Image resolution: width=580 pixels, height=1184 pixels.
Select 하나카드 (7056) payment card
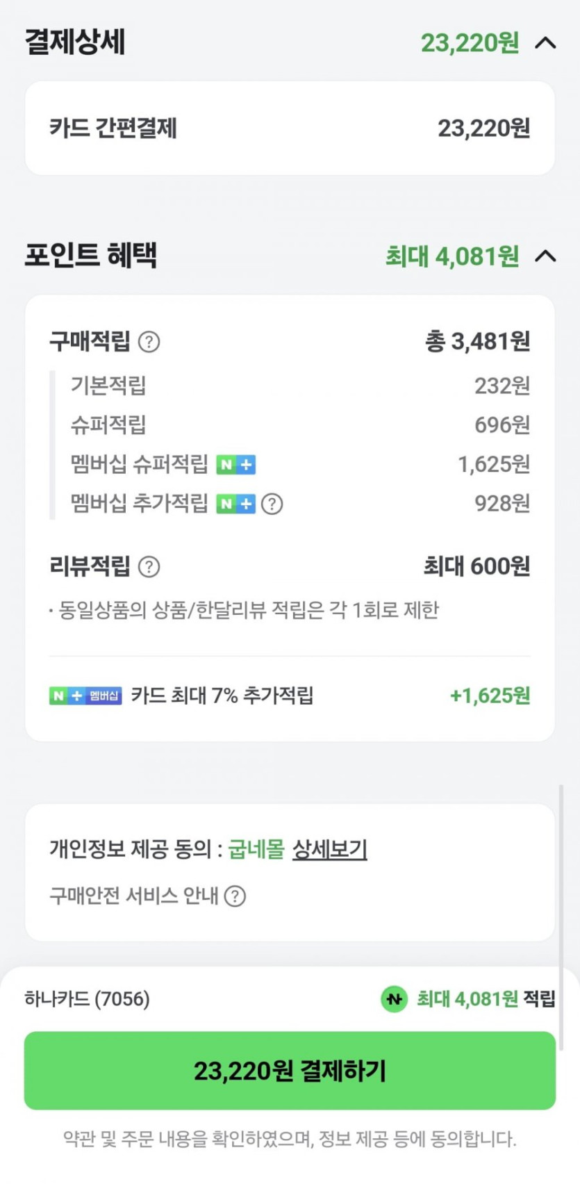88,999
